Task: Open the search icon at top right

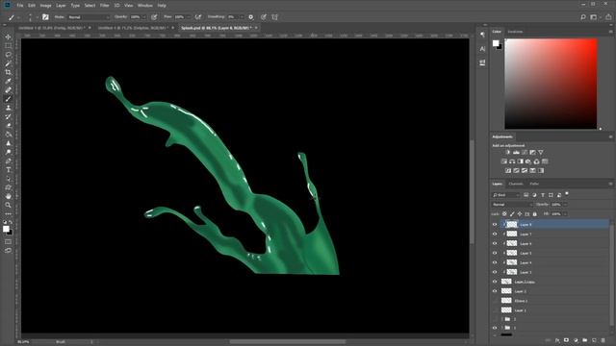Action: point(583,17)
